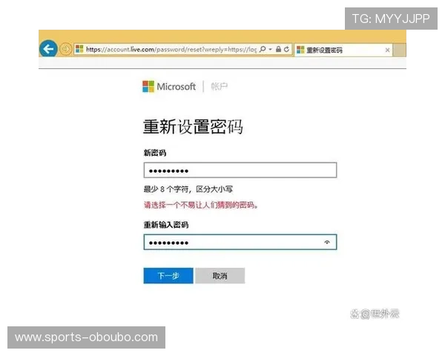Image resolution: width=445 pixels, height=356 pixels.
Task: Click the 重新设置密码 heading text
Action: 193,127
